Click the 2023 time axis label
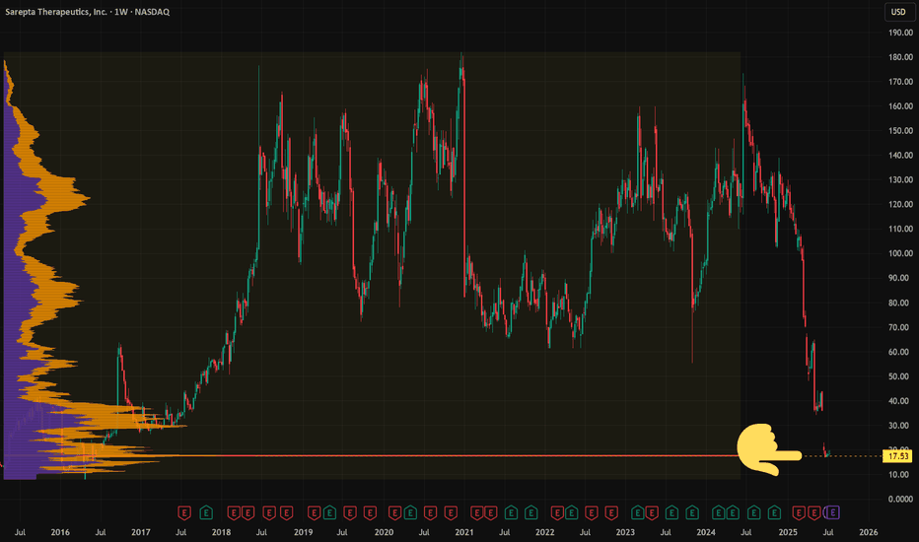The width and height of the screenshot is (919, 542). (625, 532)
